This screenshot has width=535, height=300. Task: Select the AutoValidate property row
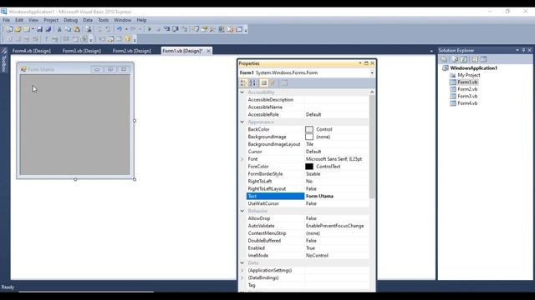coord(308,226)
